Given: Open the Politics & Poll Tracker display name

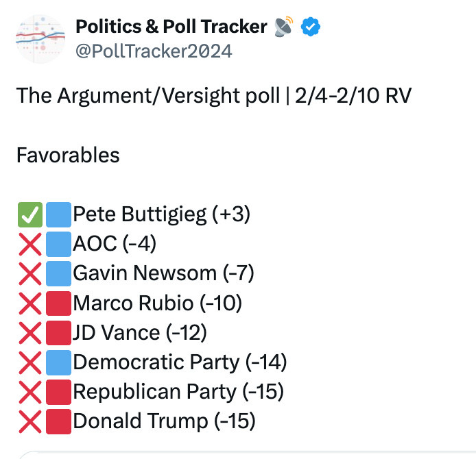Looking at the screenshot, I should point(171,27).
